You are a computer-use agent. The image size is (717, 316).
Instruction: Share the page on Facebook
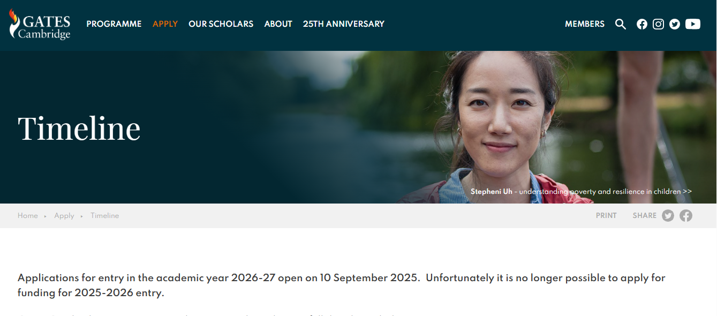point(686,216)
